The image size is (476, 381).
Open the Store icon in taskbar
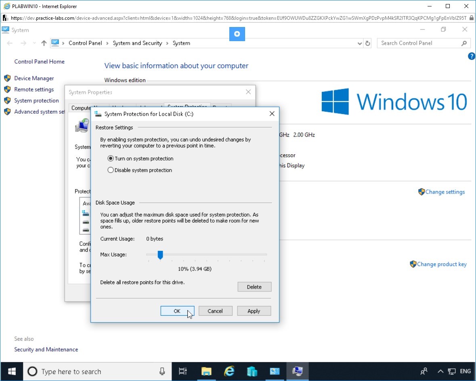click(x=252, y=371)
